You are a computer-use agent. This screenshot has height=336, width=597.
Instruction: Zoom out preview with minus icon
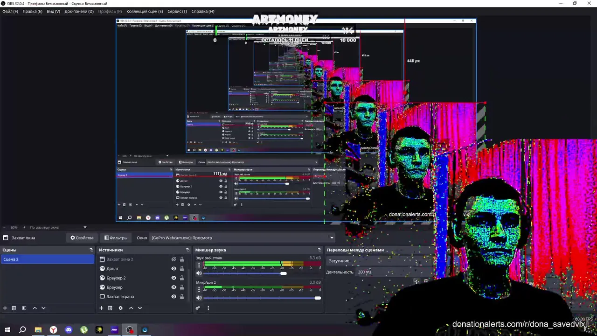(4, 227)
